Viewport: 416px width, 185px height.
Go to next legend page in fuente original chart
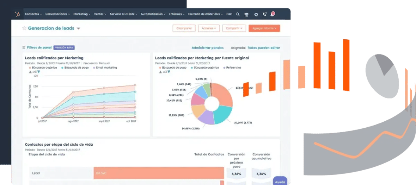169,72
